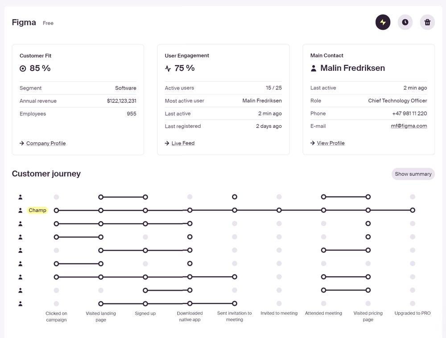Open the Live Feed link
This screenshot has height=338, width=446.
pos(183,143)
